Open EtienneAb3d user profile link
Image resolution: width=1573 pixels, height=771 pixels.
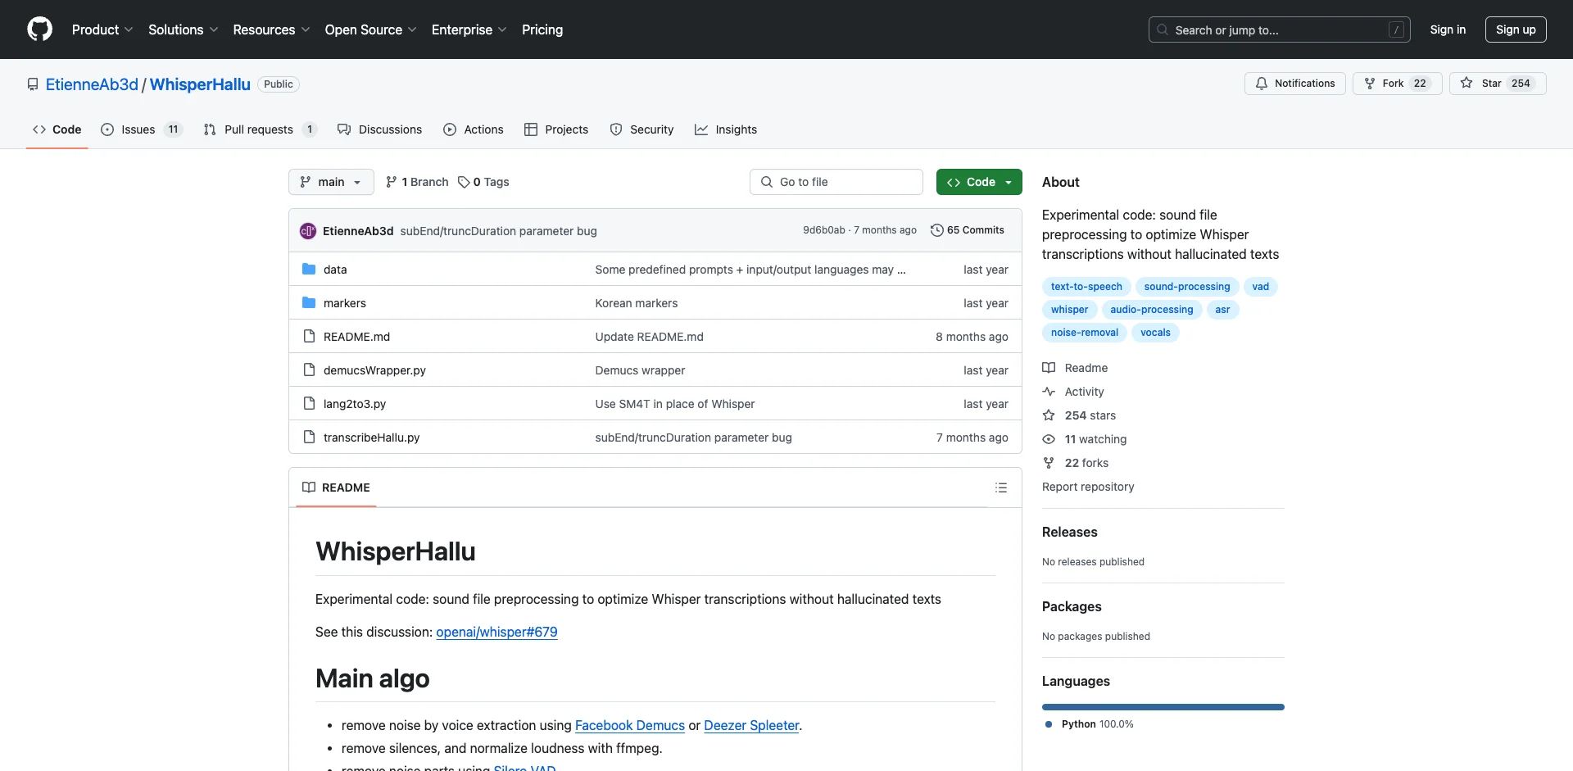[x=92, y=84]
